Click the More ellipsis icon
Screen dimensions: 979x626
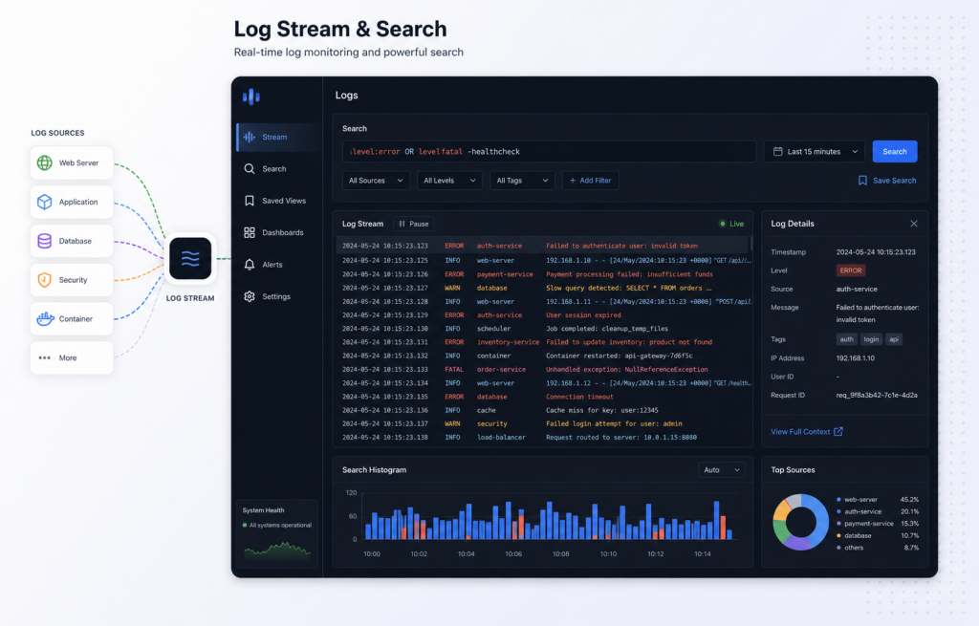pos(44,357)
